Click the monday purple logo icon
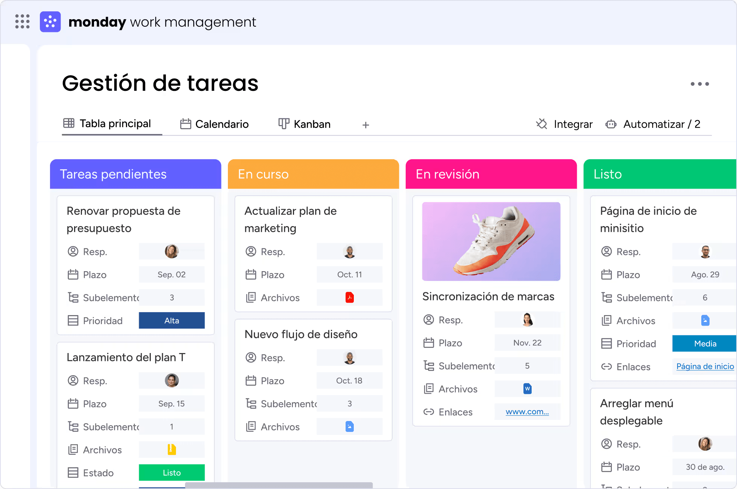Viewport: 737px width, 489px height. click(x=50, y=21)
